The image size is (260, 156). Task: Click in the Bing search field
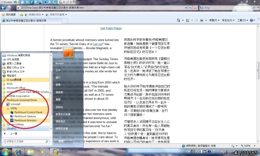[x=227, y=8]
